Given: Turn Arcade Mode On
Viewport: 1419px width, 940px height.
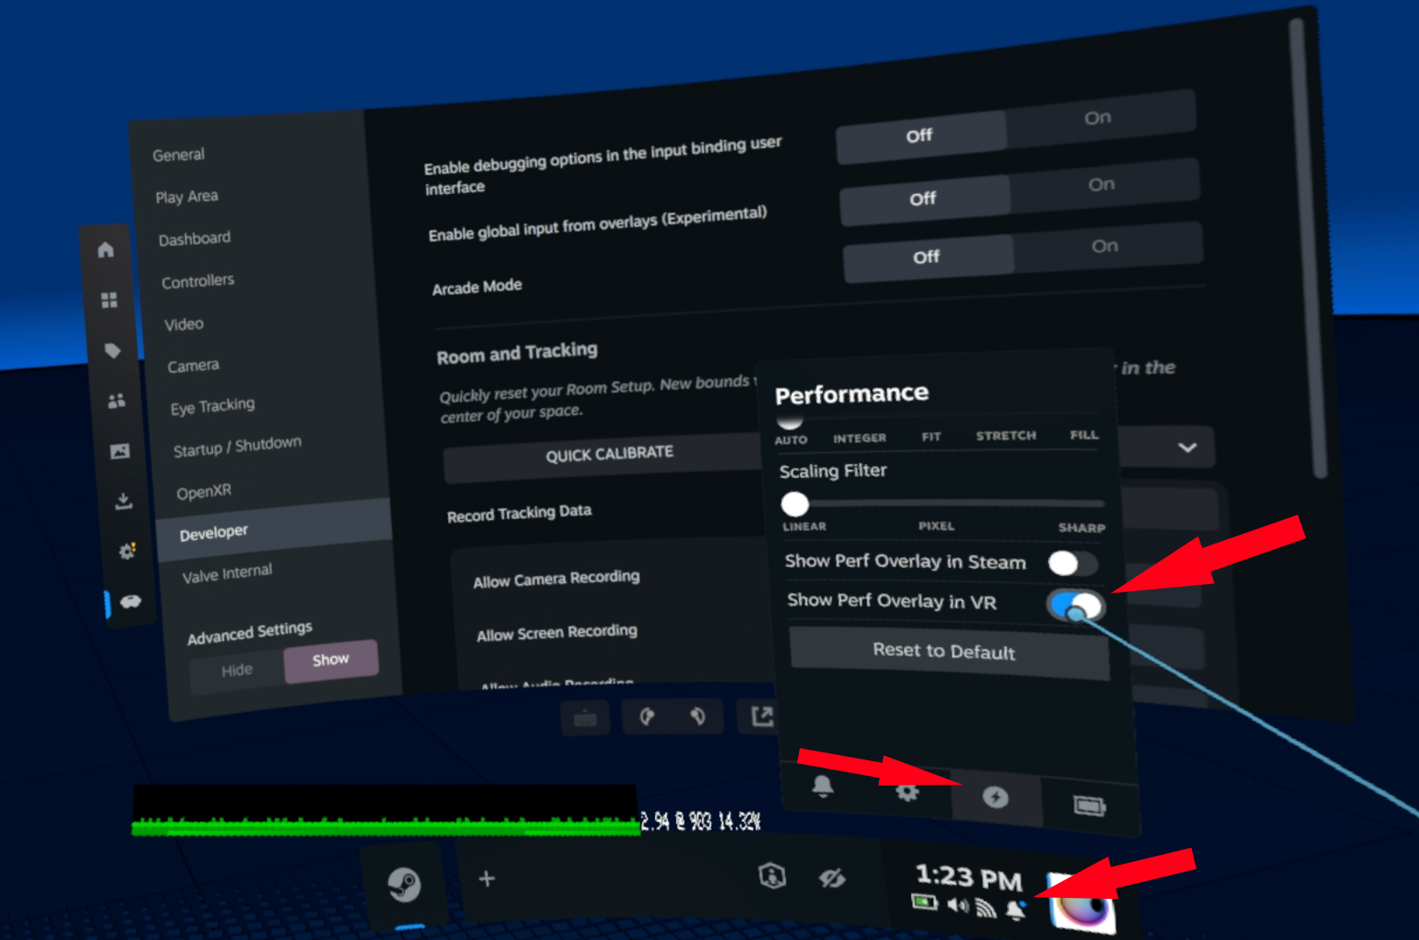Looking at the screenshot, I should pyautogui.click(x=1105, y=246).
